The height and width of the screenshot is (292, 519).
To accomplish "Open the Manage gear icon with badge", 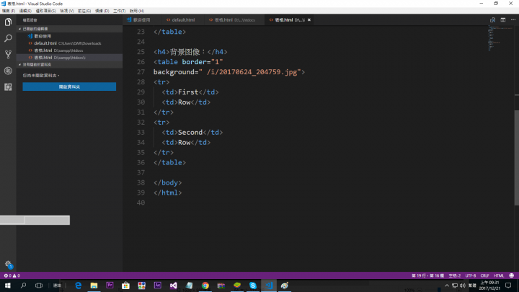I will click(8, 264).
